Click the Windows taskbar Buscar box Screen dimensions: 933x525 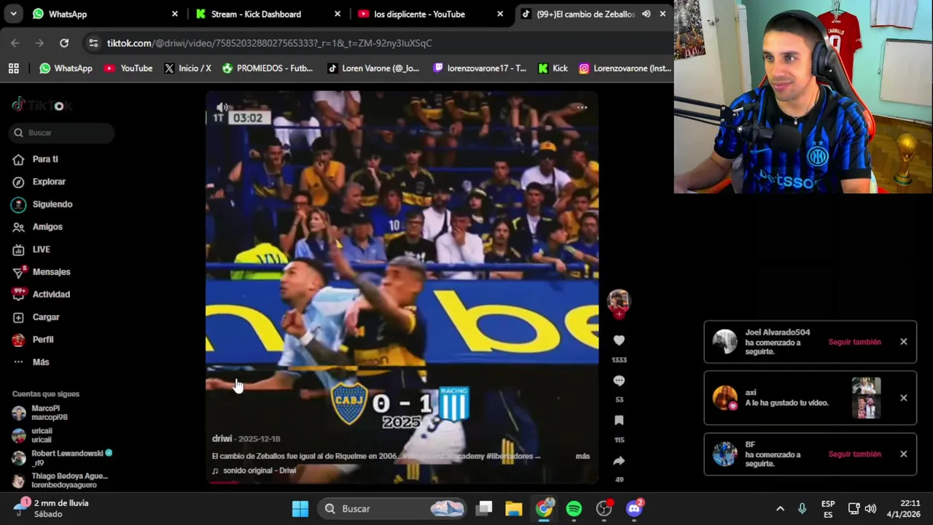[x=394, y=508]
